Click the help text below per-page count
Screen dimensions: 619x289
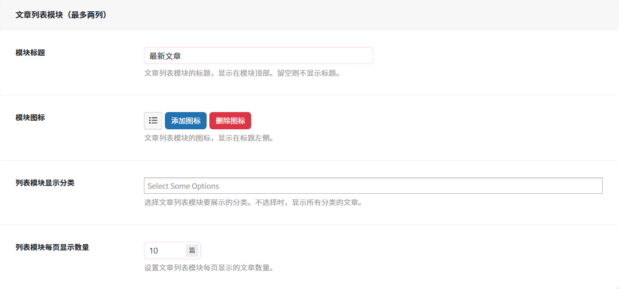point(209,268)
